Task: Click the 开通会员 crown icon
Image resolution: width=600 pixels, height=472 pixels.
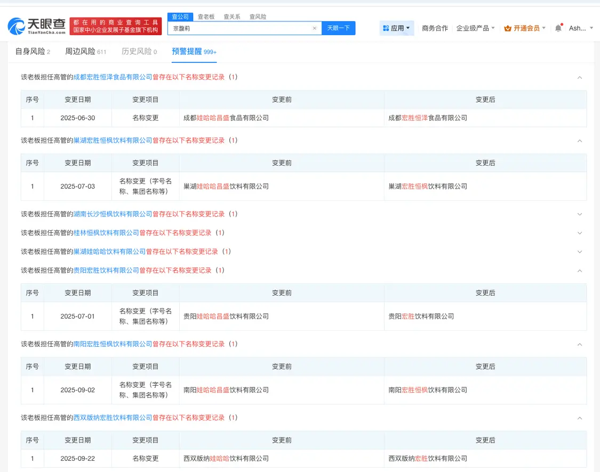Action: coord(508,28)
